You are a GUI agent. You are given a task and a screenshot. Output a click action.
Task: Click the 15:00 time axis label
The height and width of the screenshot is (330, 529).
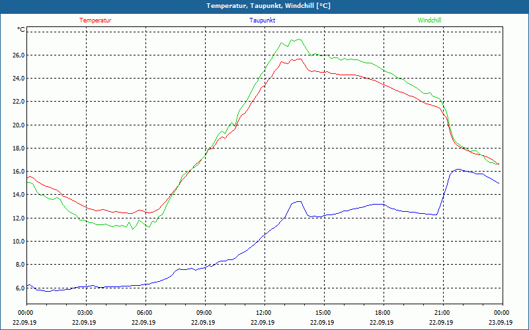tap(324, 313)
